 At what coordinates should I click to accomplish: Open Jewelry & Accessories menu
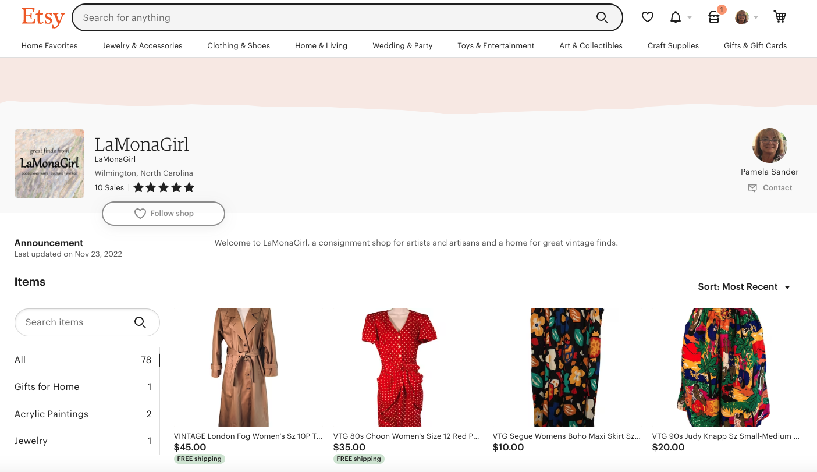pos(143,45)
